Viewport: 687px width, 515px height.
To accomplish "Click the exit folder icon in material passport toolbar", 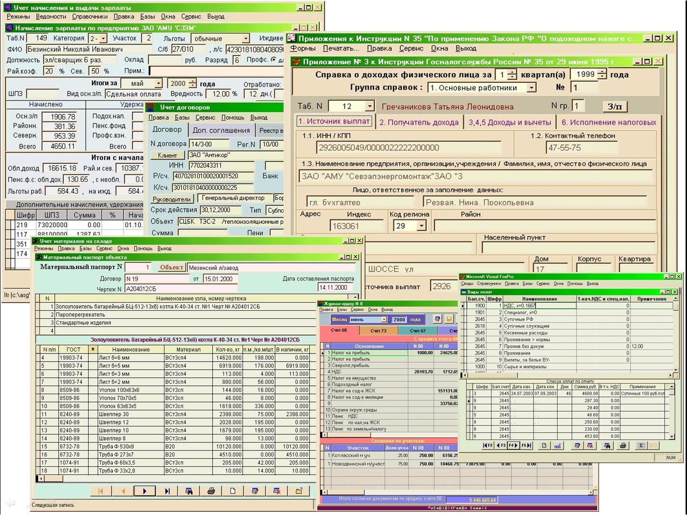I will pyautogui.click(x=299, y=491).
